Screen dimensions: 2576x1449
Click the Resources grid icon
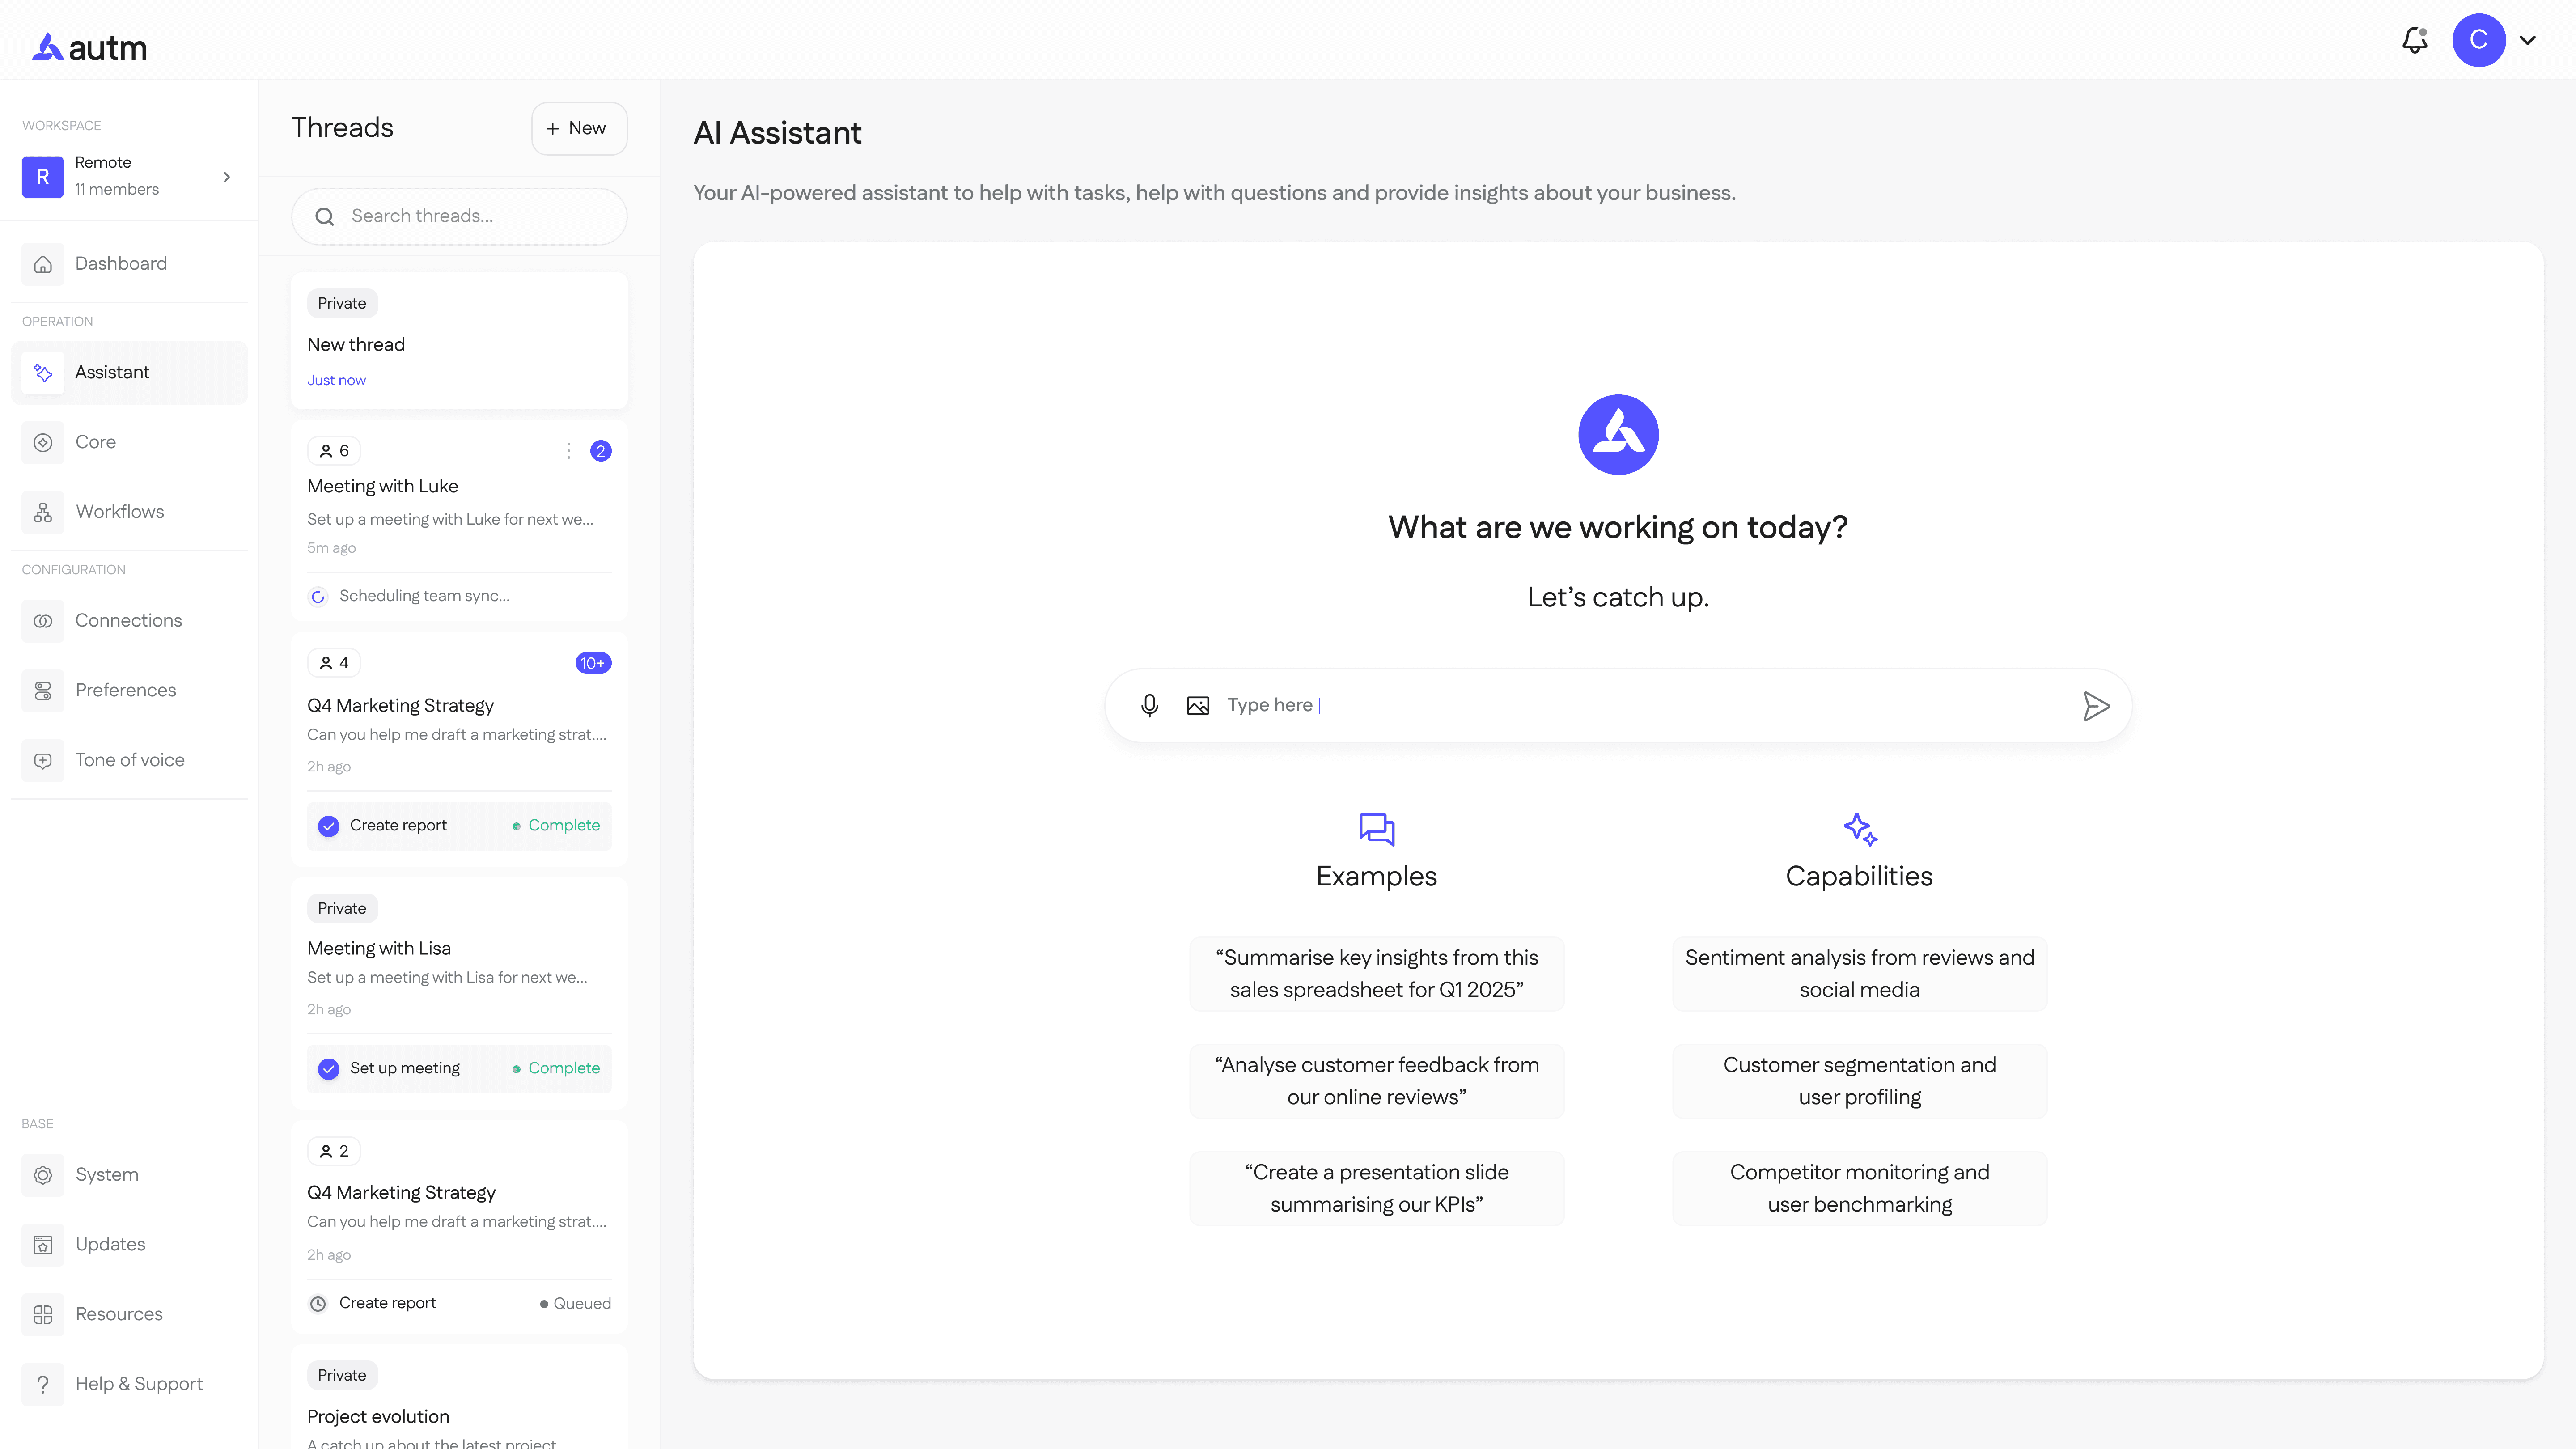tap(43, 1314)
